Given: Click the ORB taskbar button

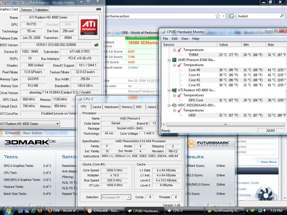Looking at the screenshot, I should [65, 211].
